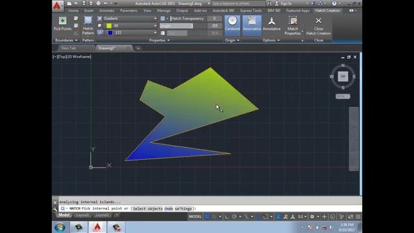414x233 pixels.
Task: Expand the Options panel
Action: pyautogui.click(x=271, y=40)
